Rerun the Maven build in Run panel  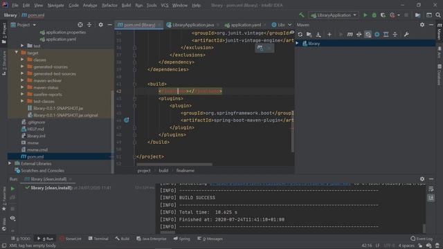12,188
